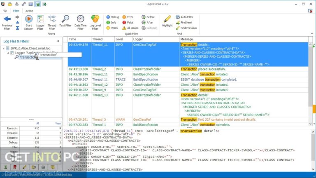Viewport: 316px width, 178px height.
Task: Open the highlighter tab icon
Action: click(24, 167)
